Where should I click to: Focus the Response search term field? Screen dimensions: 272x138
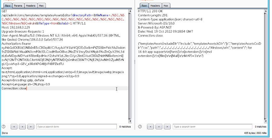(x=212, y=127)
